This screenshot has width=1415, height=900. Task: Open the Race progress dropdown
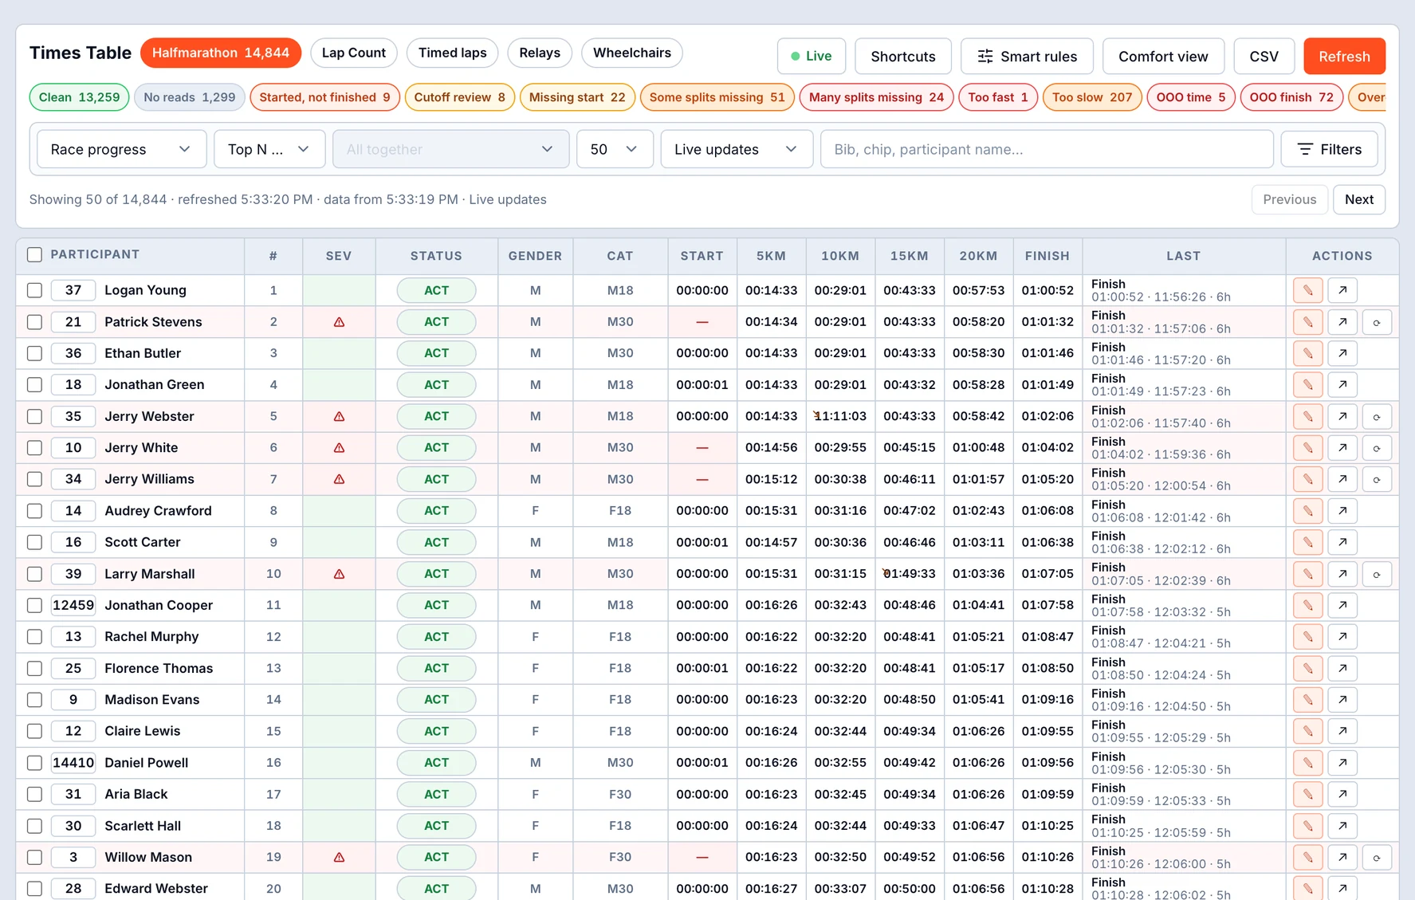click(121, 149)
